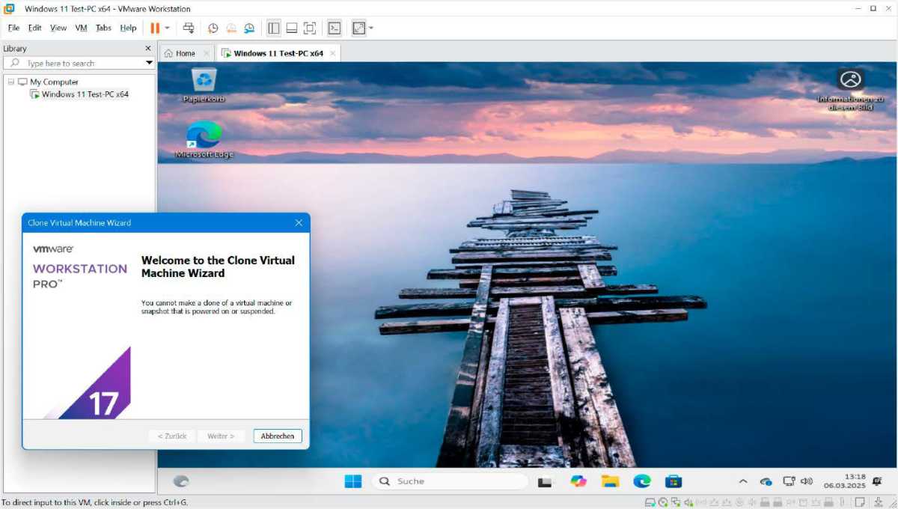The image size is (898, 509).
Task: Send Ctrl+Alt+Del to the guest
Action: click(x=189, y=28)
